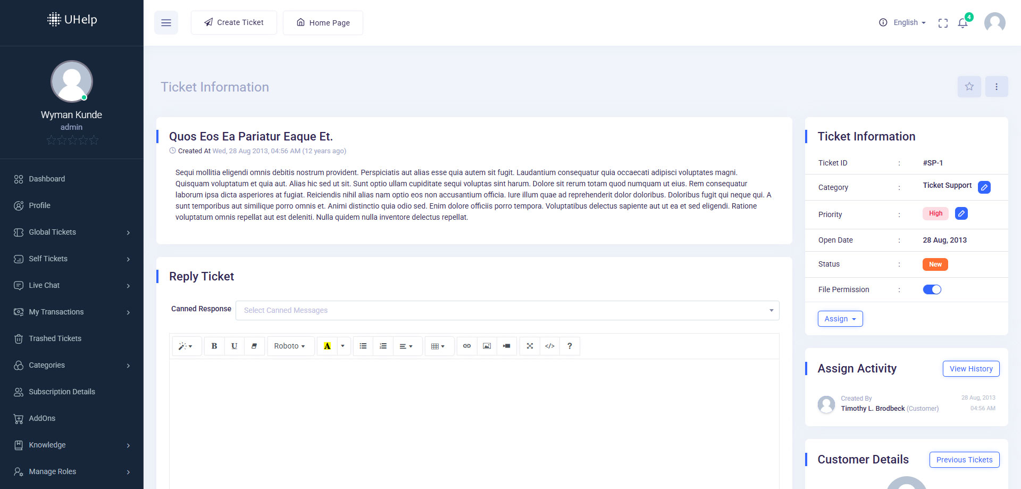
Task: Apply the yellow highlight text color
Action: point(327,346)
